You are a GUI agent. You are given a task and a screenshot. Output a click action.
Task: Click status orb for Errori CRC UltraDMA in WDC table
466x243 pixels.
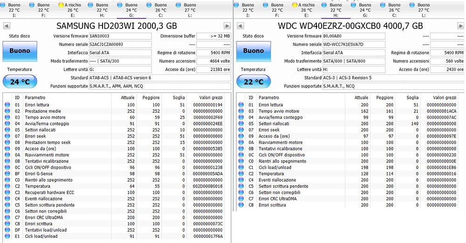click(x=241, y=198)
